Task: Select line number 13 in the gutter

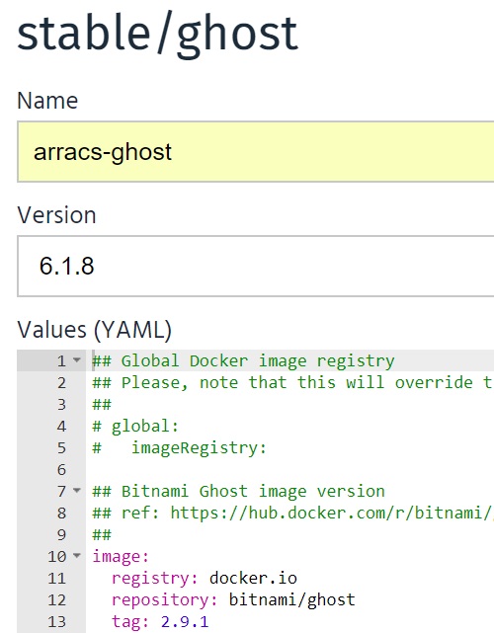Action: click(x=57, y=622)
